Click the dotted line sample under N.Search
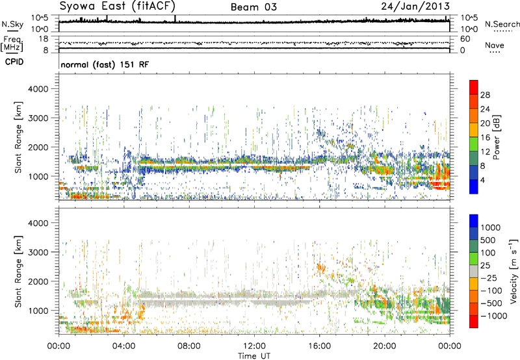The height and width of the screenshot is (360, 520). click(x=503, y=31)
